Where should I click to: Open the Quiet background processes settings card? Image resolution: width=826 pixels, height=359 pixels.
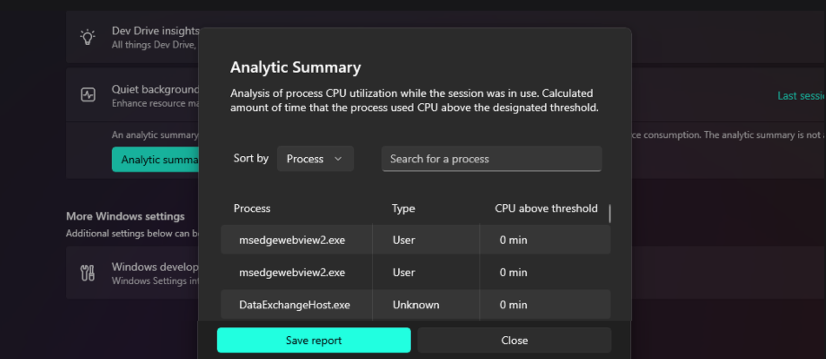(x=135, y=95)
